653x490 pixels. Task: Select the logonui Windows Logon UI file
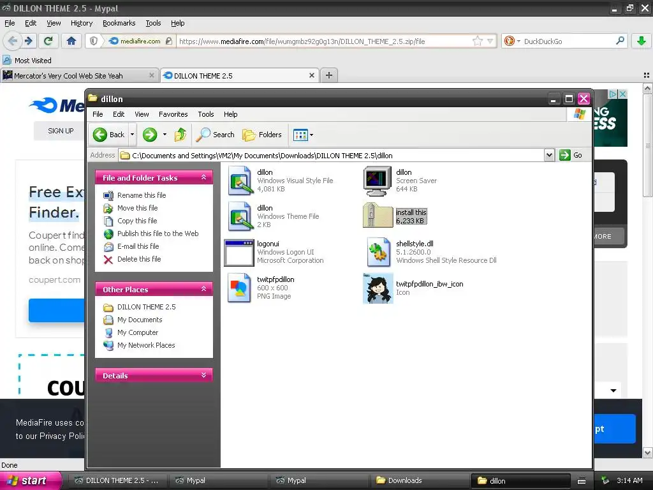(x=239, y=253)
